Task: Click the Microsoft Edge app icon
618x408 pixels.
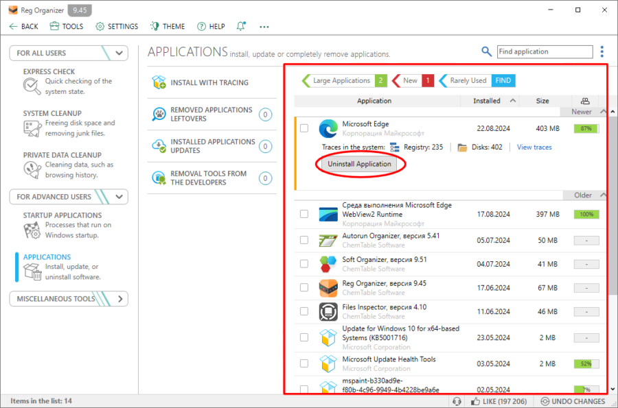Action: point(328,129)
